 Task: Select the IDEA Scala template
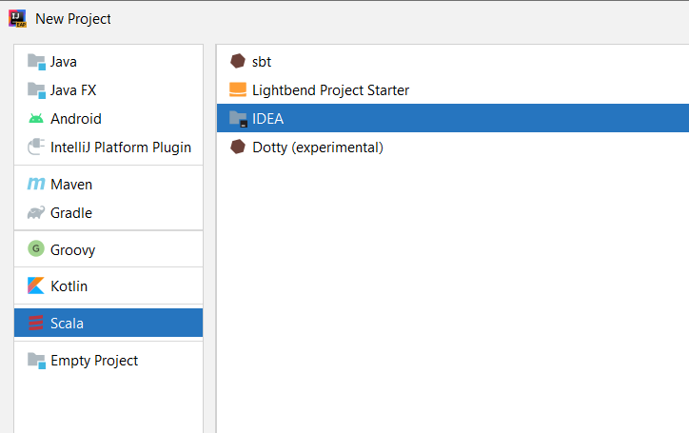pos(453,118)
